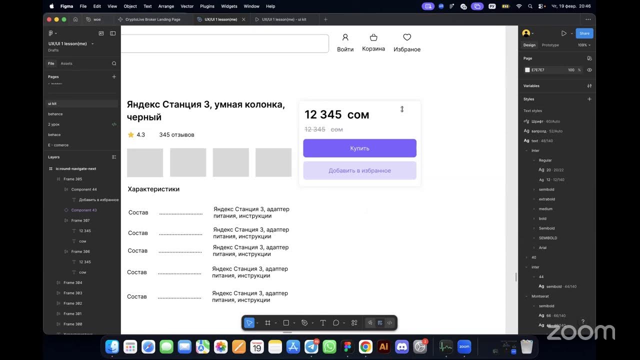Collapse the Inter text styles group
640x360 pixels.
click(x=526, y=150)
